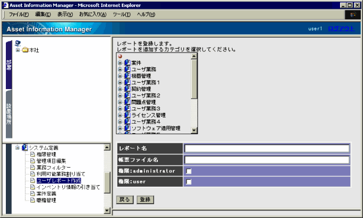Screen dimensions: 363x218
Task: Select the 案件定義 menu item
Action: point(46,194)
